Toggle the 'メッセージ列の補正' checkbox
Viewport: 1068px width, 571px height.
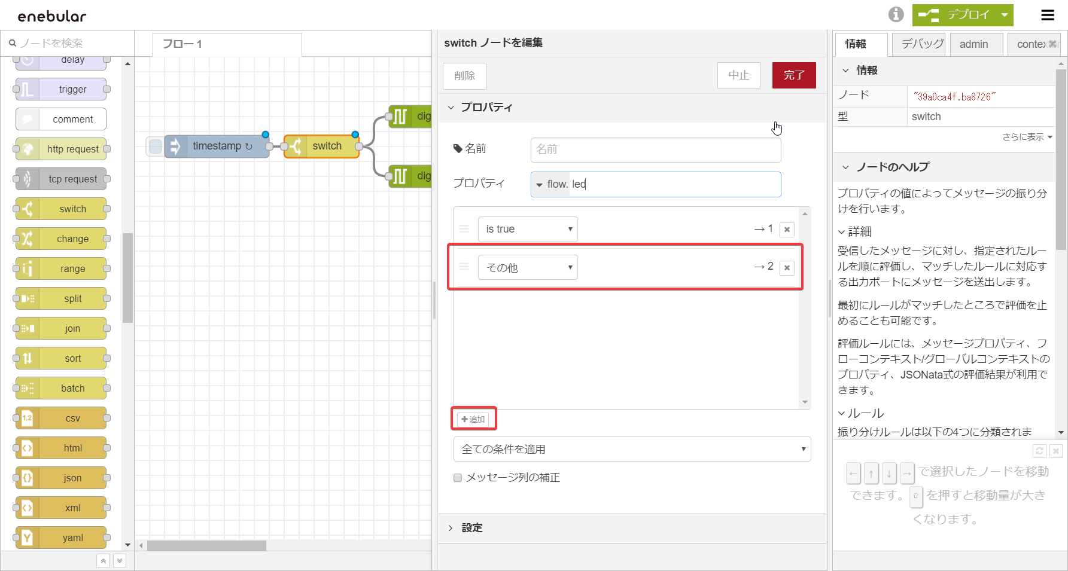click(x=458, y=478)
